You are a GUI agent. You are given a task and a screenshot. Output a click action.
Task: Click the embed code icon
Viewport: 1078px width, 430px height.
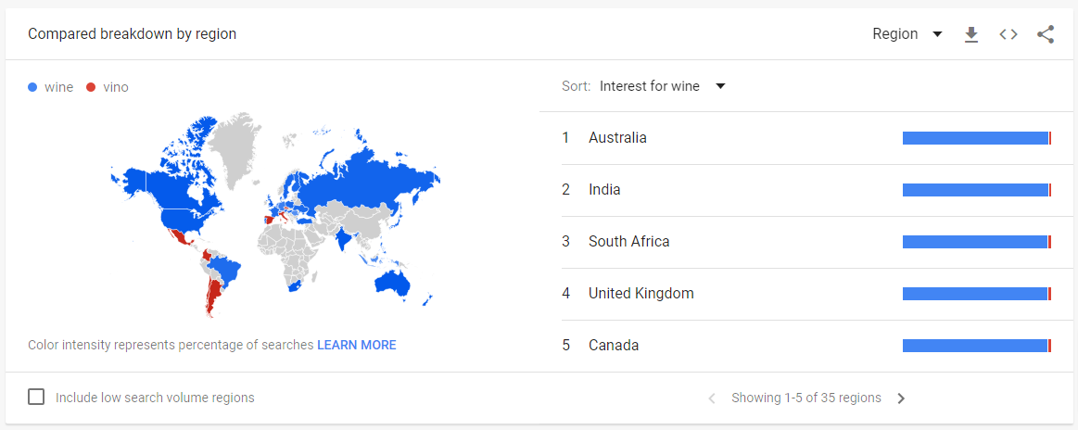click(x=1008, y=34)
